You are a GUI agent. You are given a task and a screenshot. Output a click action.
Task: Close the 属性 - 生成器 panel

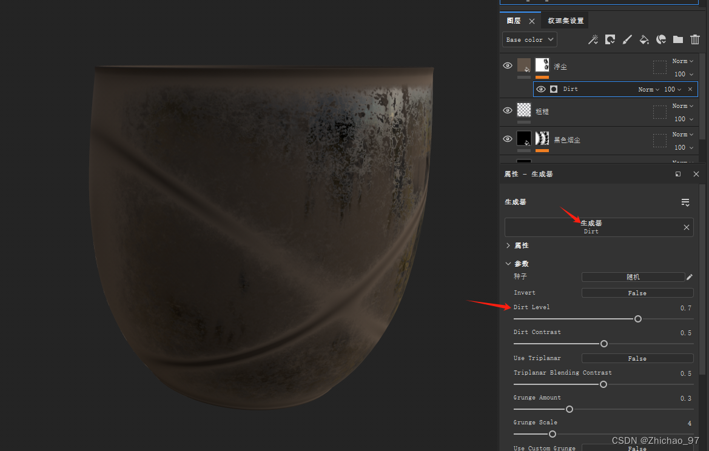(696, 174)
